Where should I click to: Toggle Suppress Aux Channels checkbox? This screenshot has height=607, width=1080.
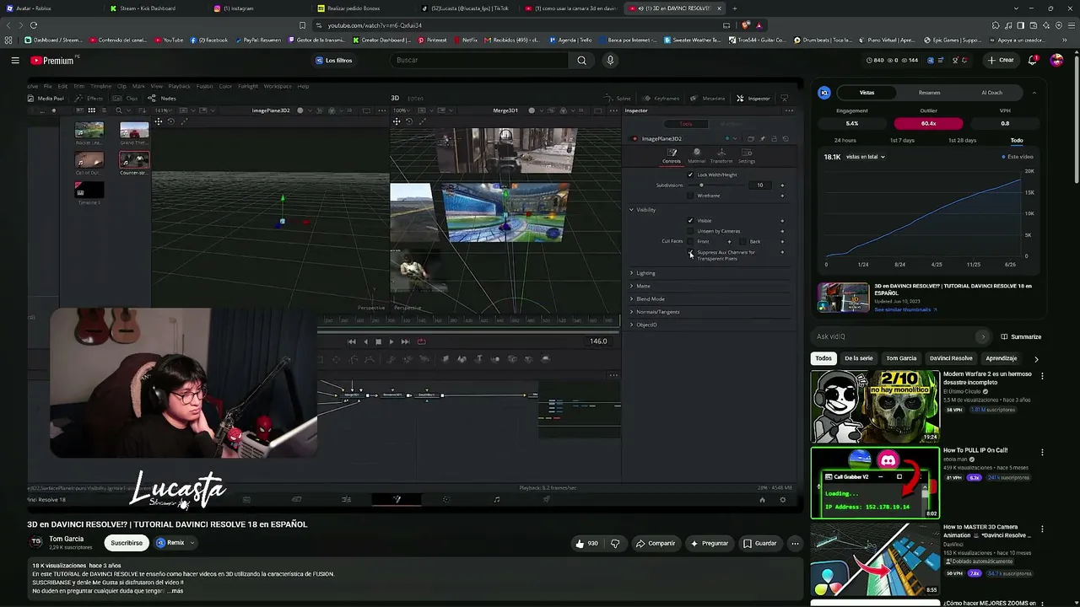[x=690, y=253]
